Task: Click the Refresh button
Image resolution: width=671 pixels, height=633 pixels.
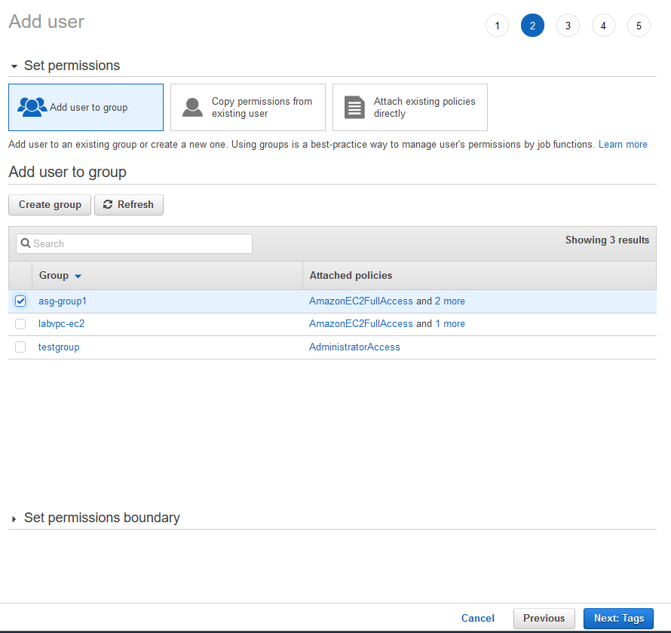Action: [129, 205]
